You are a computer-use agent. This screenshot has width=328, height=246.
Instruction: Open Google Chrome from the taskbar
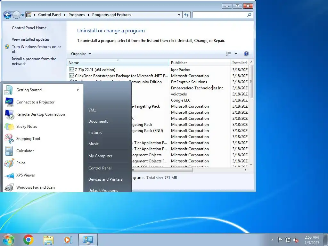point(29,240)
